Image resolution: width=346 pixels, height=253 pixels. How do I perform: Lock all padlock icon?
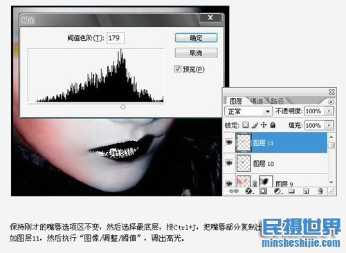pyautogui.click(x=273, y=125)
